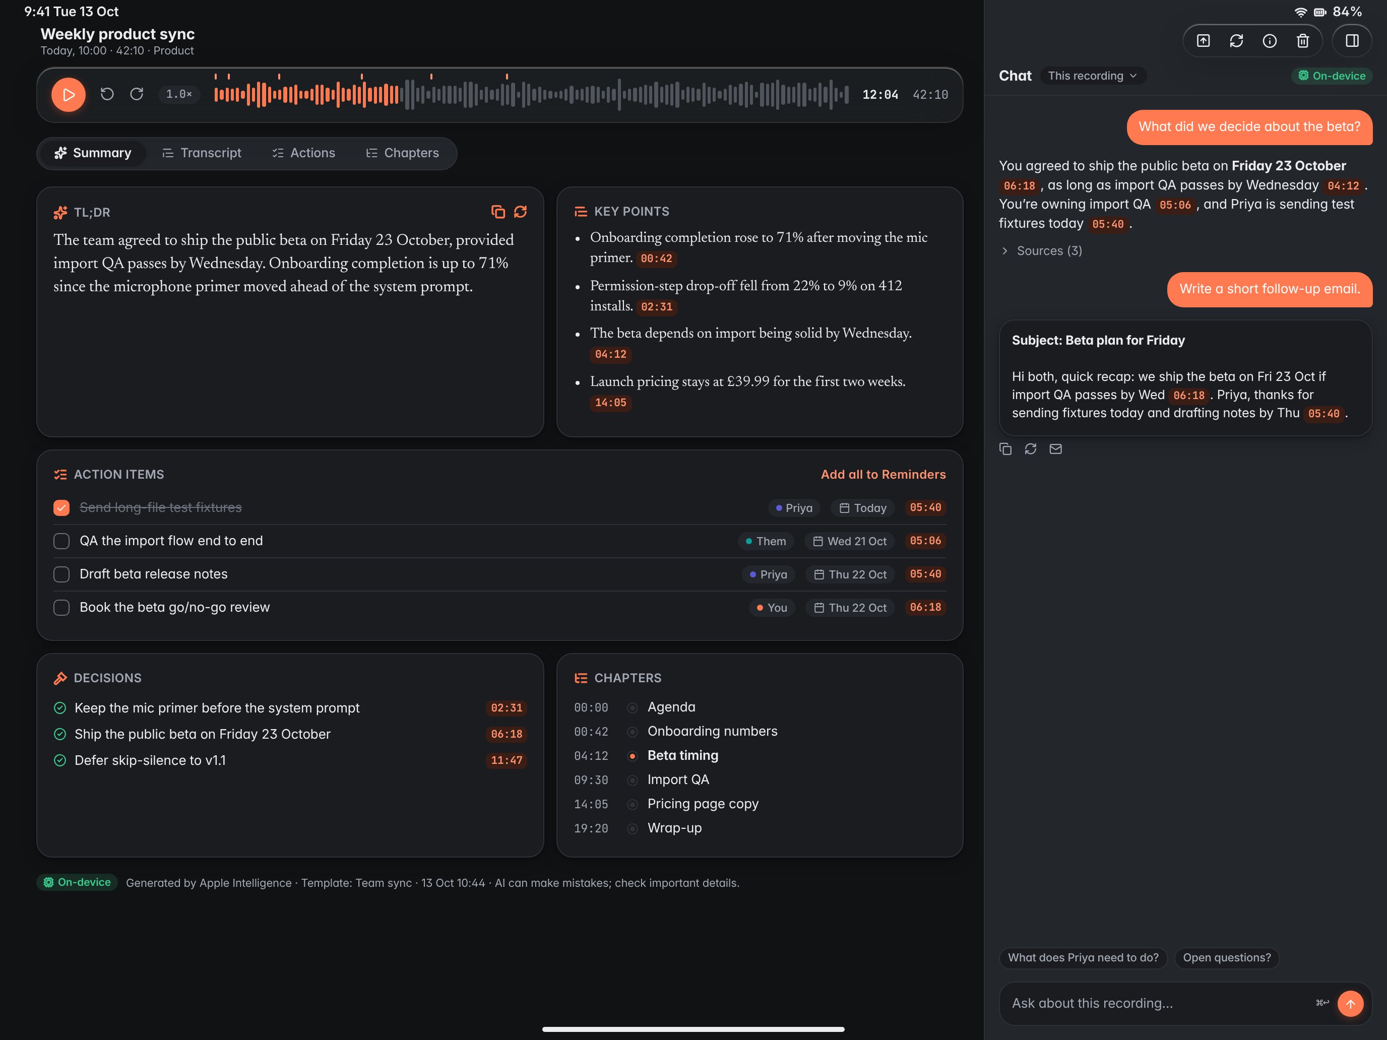This screenshot has height=1040, width=1387.
Task: Toggle the chat sidebar panel icon
Action: click(x=1352, y=41)
